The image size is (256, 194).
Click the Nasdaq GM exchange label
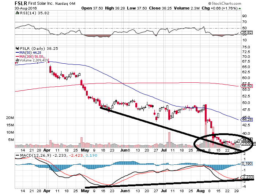pos(65,3)
